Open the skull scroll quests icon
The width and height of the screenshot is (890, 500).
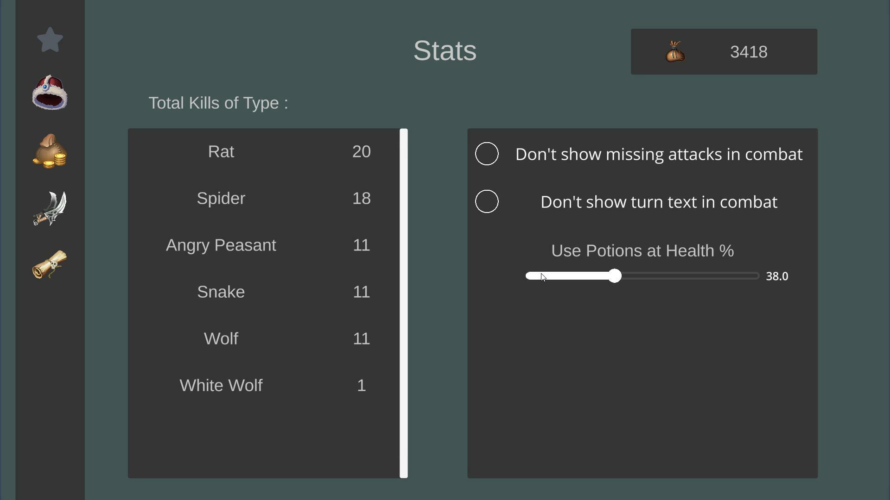coord(50,264)
